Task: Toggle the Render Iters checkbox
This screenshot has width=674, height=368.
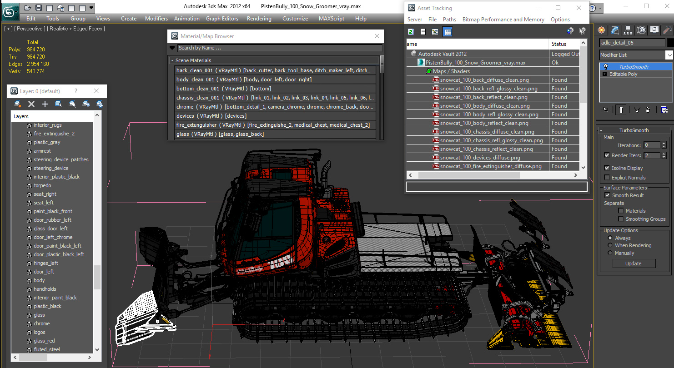Action: [x=607, y=155]
